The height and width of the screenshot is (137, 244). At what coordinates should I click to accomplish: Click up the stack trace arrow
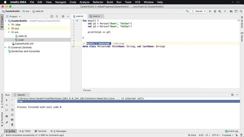coord(12,100)
